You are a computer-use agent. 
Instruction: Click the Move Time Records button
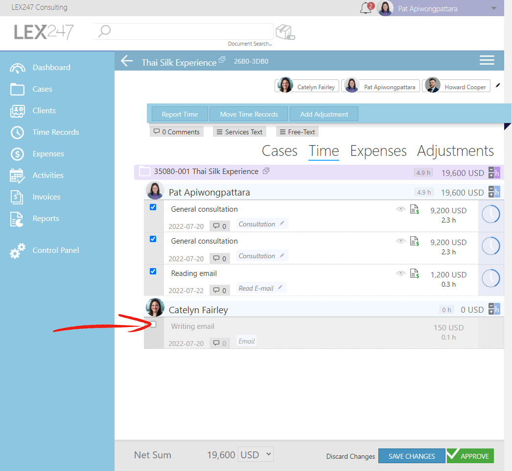249,114
